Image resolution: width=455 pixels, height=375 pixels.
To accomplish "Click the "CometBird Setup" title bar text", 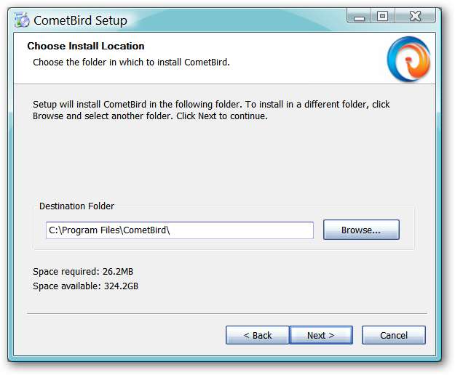I will pos(80,20).
